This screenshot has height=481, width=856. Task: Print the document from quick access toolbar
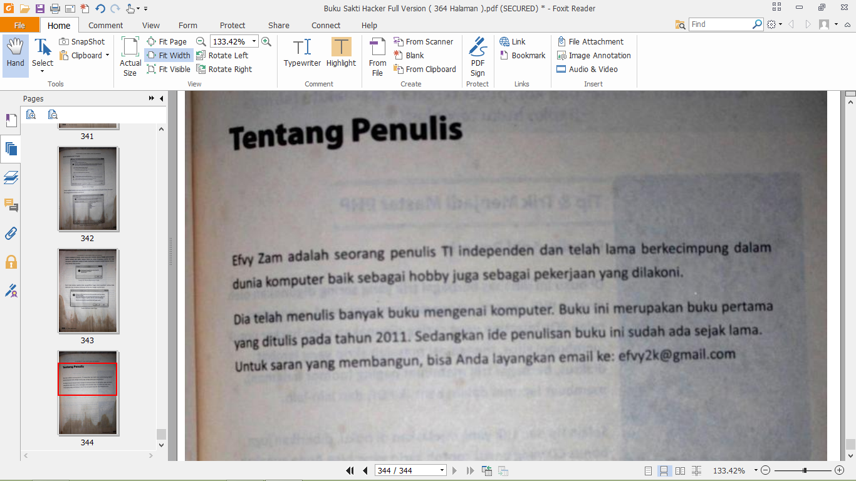[55, 9]
